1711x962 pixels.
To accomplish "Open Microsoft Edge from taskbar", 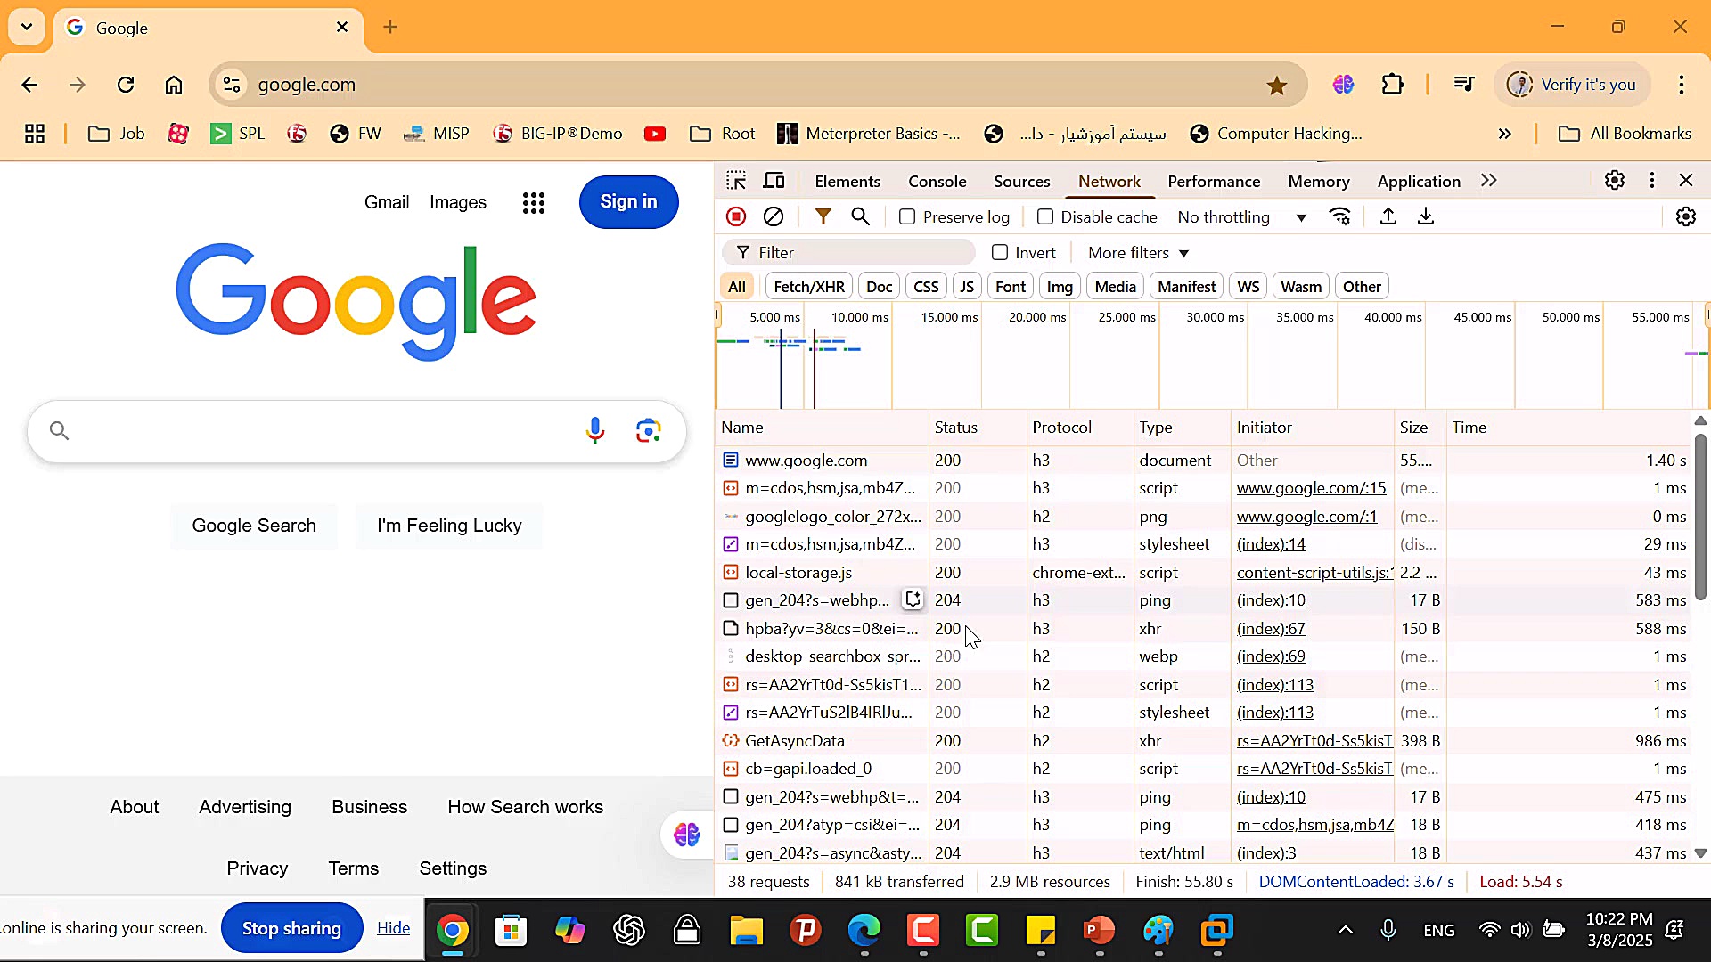I will click(864, 931).
